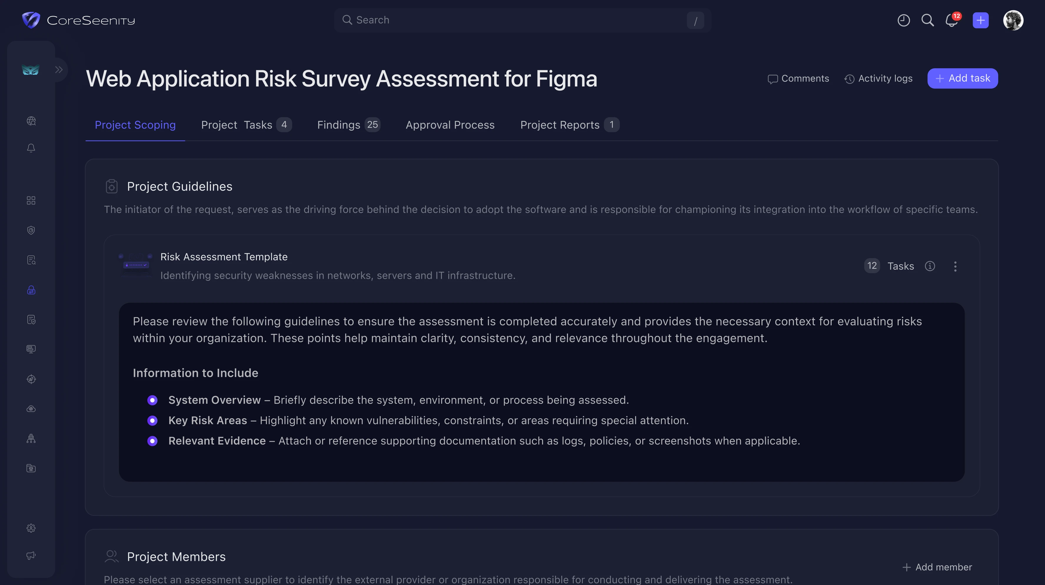Switch to Project Tasks tab
This screenshot has height=585, width=1045.
click(246, 125)
